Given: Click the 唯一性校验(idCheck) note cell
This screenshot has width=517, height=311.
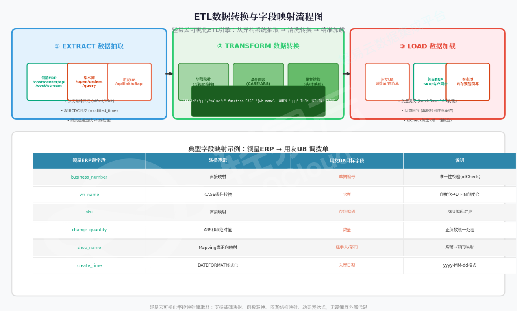Looking at the screenshot, I should [460, 177].
